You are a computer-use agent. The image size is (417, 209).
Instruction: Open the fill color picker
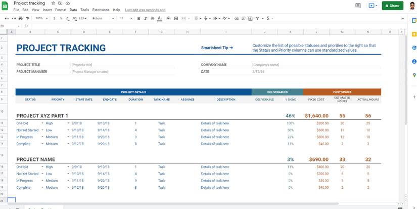[169, 19]
